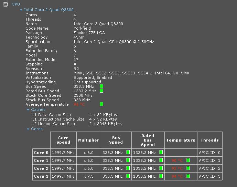Click the 94 °C average temperature value
Screen dimensions: 237x187
(x=79, y=104)
